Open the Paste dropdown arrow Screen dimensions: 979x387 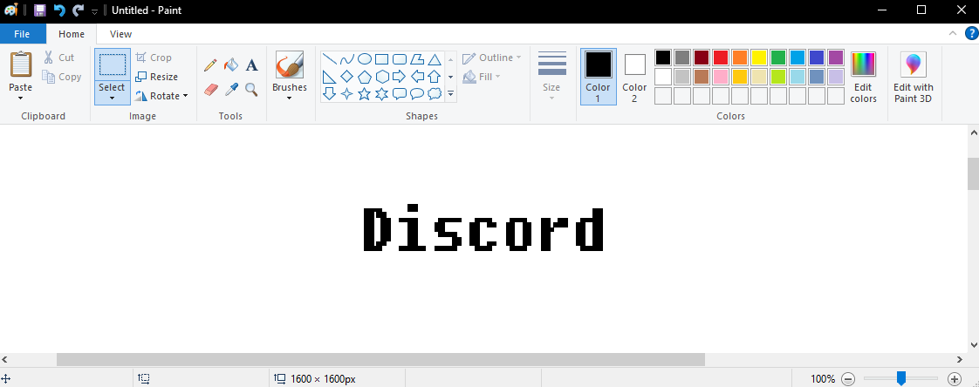[21, 98]
